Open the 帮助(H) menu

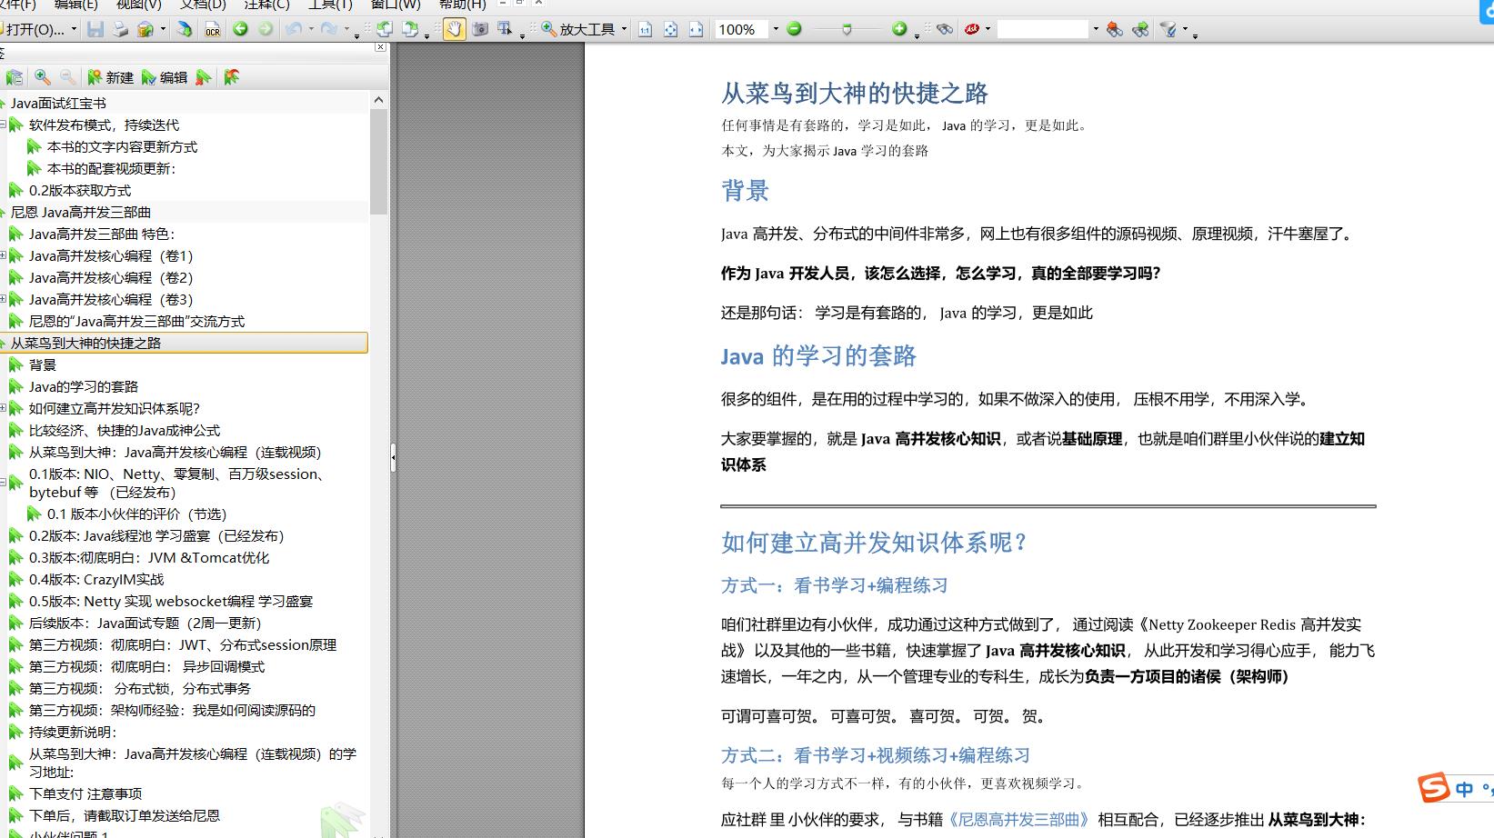tap(463, 5)
